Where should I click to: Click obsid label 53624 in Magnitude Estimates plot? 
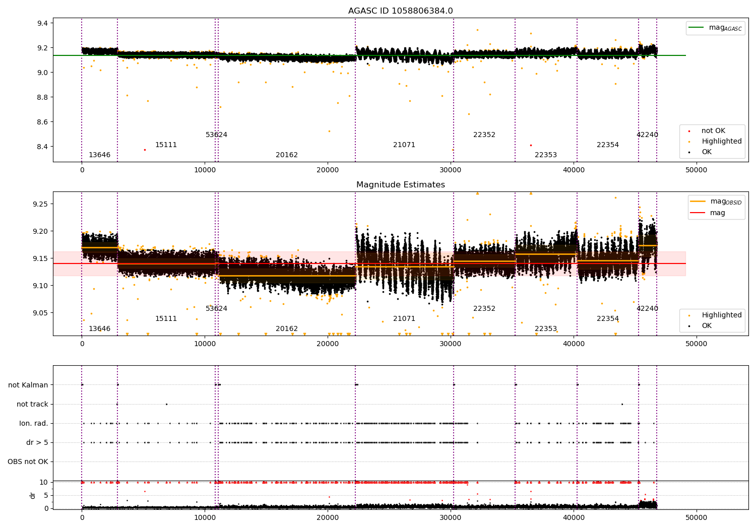click(216, 308)
